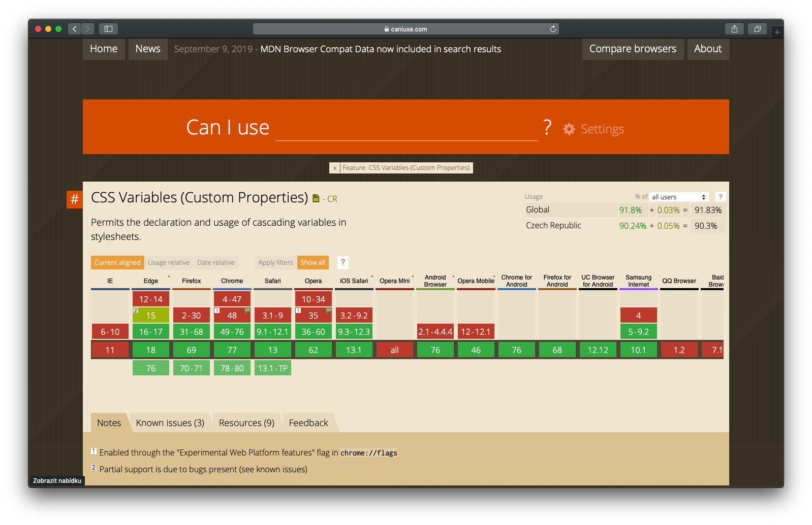The image size is (812, 525).
Task: Click the Show all button
Action: pyautogui.click(x=313, y=262)
